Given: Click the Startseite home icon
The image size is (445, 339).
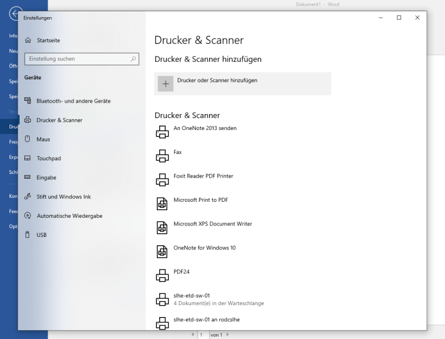Looking at the screenshot, I should (x=28, y=40).
